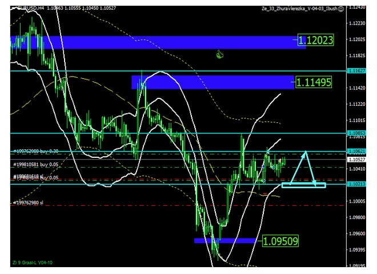This screenshot has height=274, width=377.
Task: Select the cyan rectangle under the triangle
Action: [303, 185]
